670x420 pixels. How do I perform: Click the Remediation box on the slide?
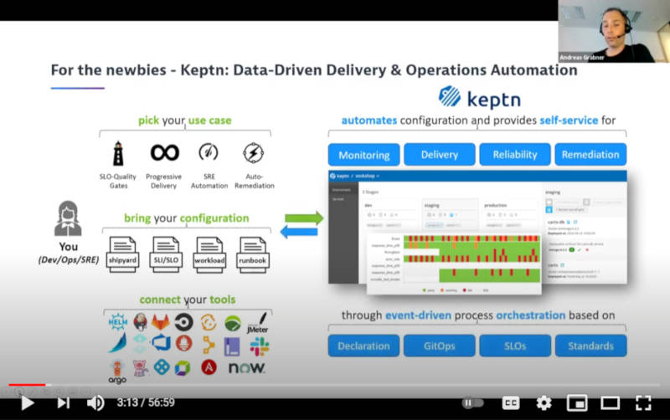click(x=590, y=155)
